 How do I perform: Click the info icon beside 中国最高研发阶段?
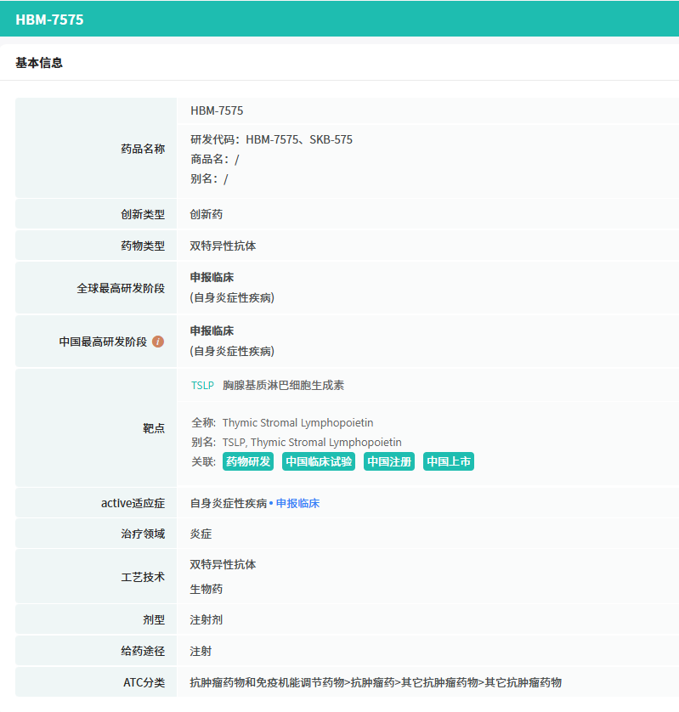click(x=158, y=342)
